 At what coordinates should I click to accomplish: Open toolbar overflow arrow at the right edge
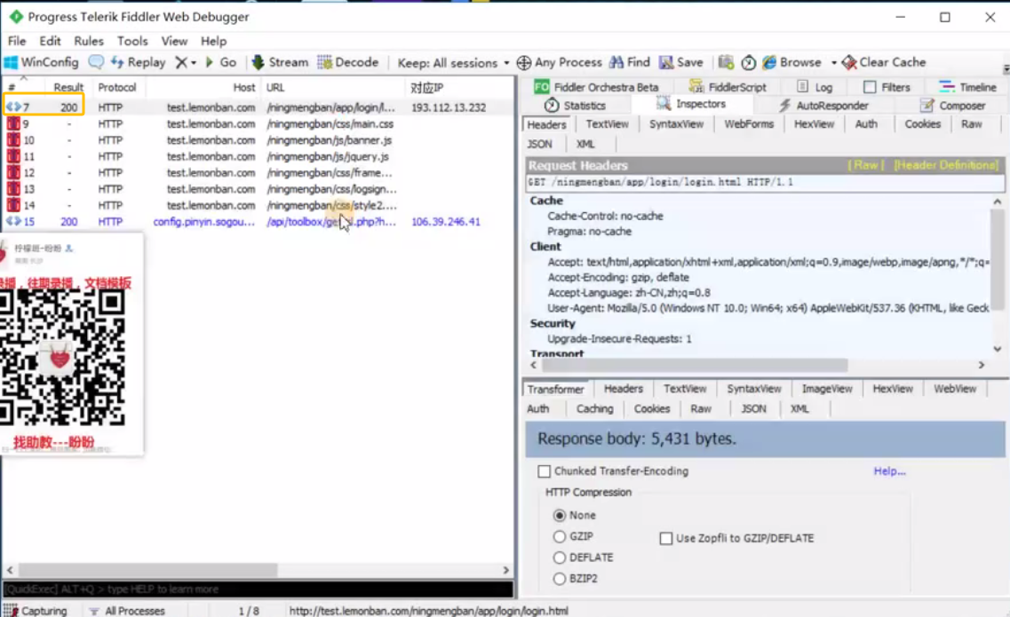(x=1006, y=68)
